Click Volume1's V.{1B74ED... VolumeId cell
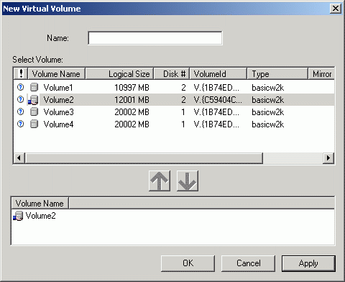345x282 pixels. (216, 88)
